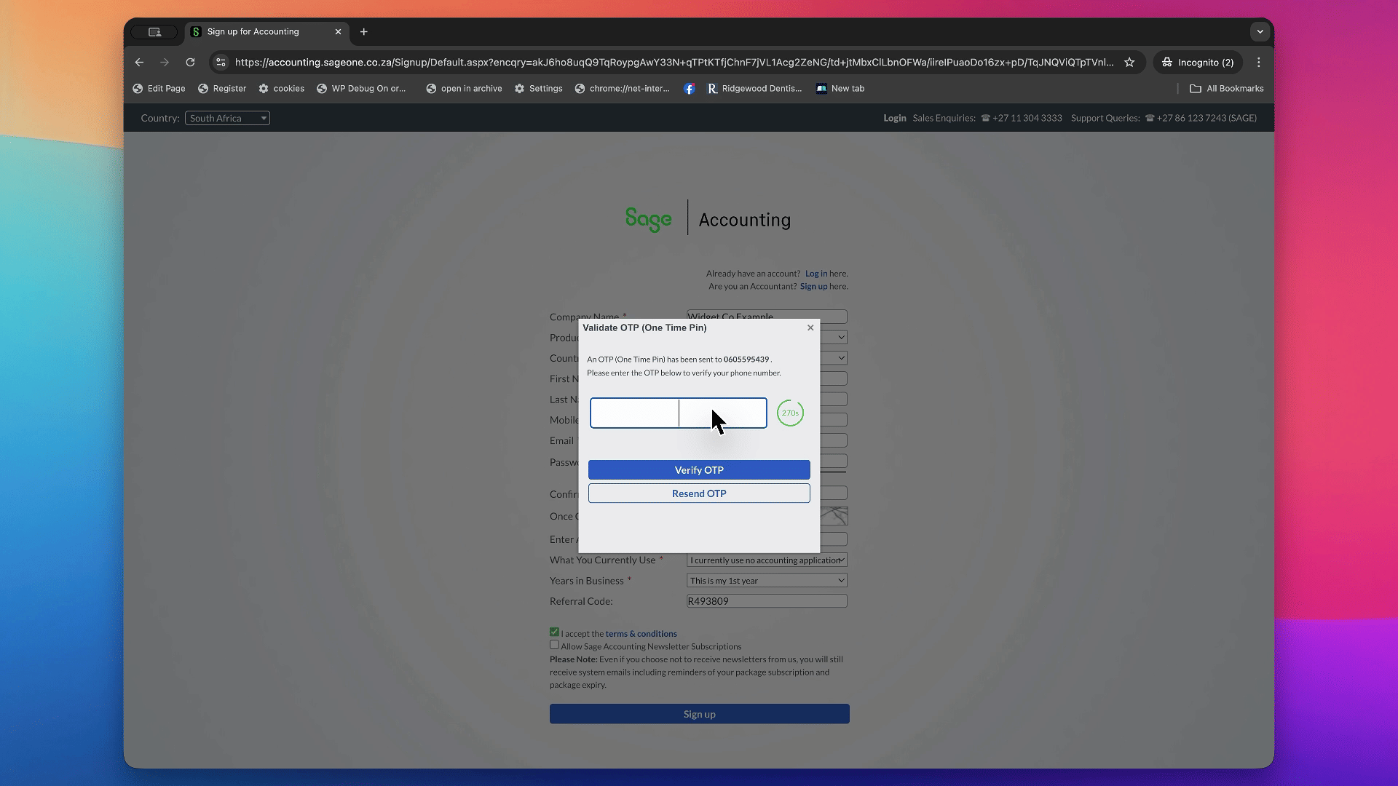Viewport: 1398px width, 786px height.
Task: Click the Resend OTP button
Action: pos(699,493)
